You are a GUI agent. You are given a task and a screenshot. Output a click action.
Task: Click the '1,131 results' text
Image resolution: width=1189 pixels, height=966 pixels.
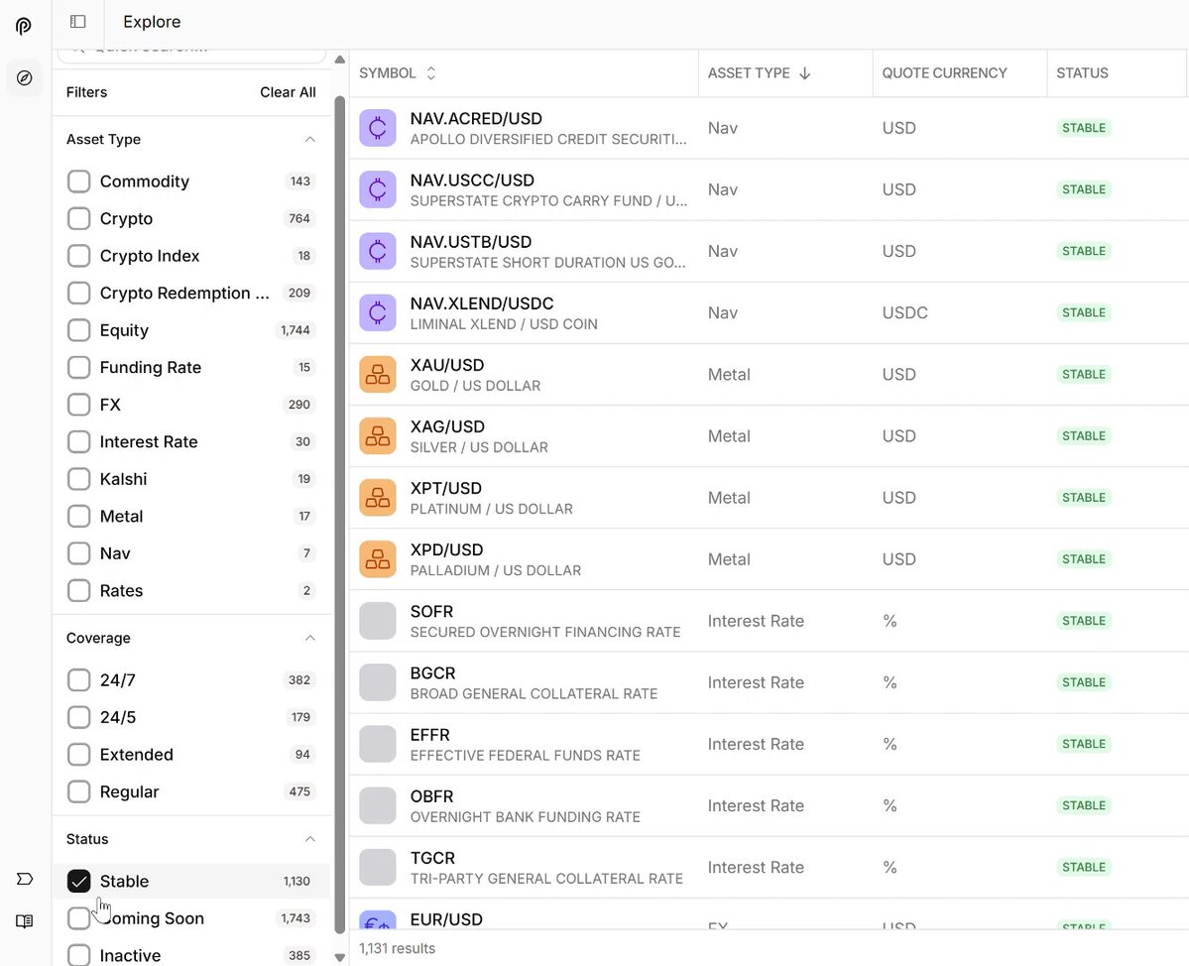click(x=398, y=948)
